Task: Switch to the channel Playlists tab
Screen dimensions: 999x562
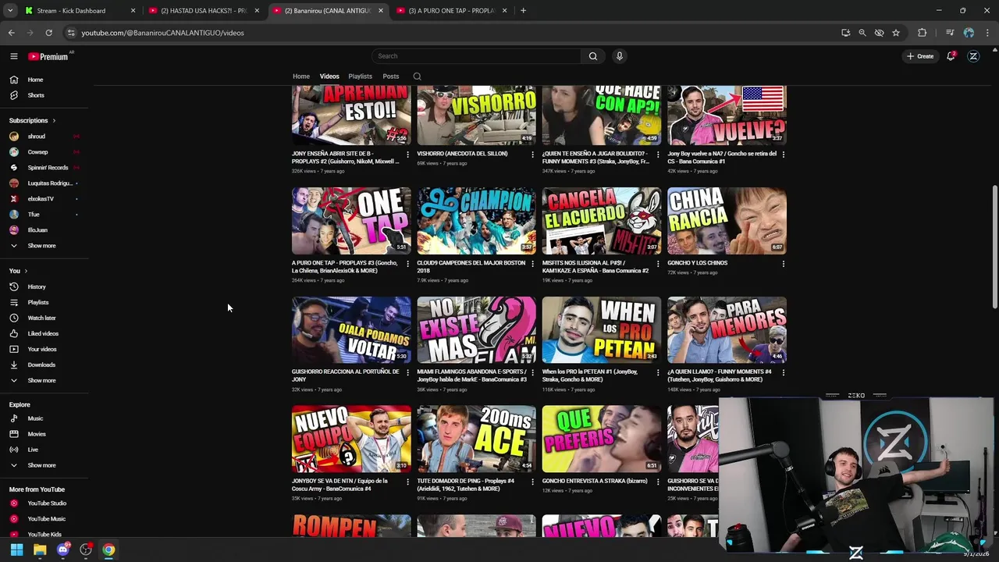Action: tap(360, 76)
